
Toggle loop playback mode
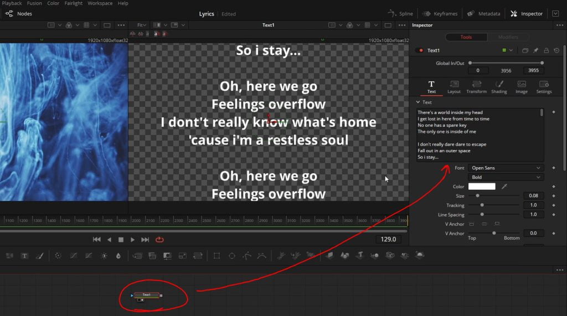[x=159, y=239]
